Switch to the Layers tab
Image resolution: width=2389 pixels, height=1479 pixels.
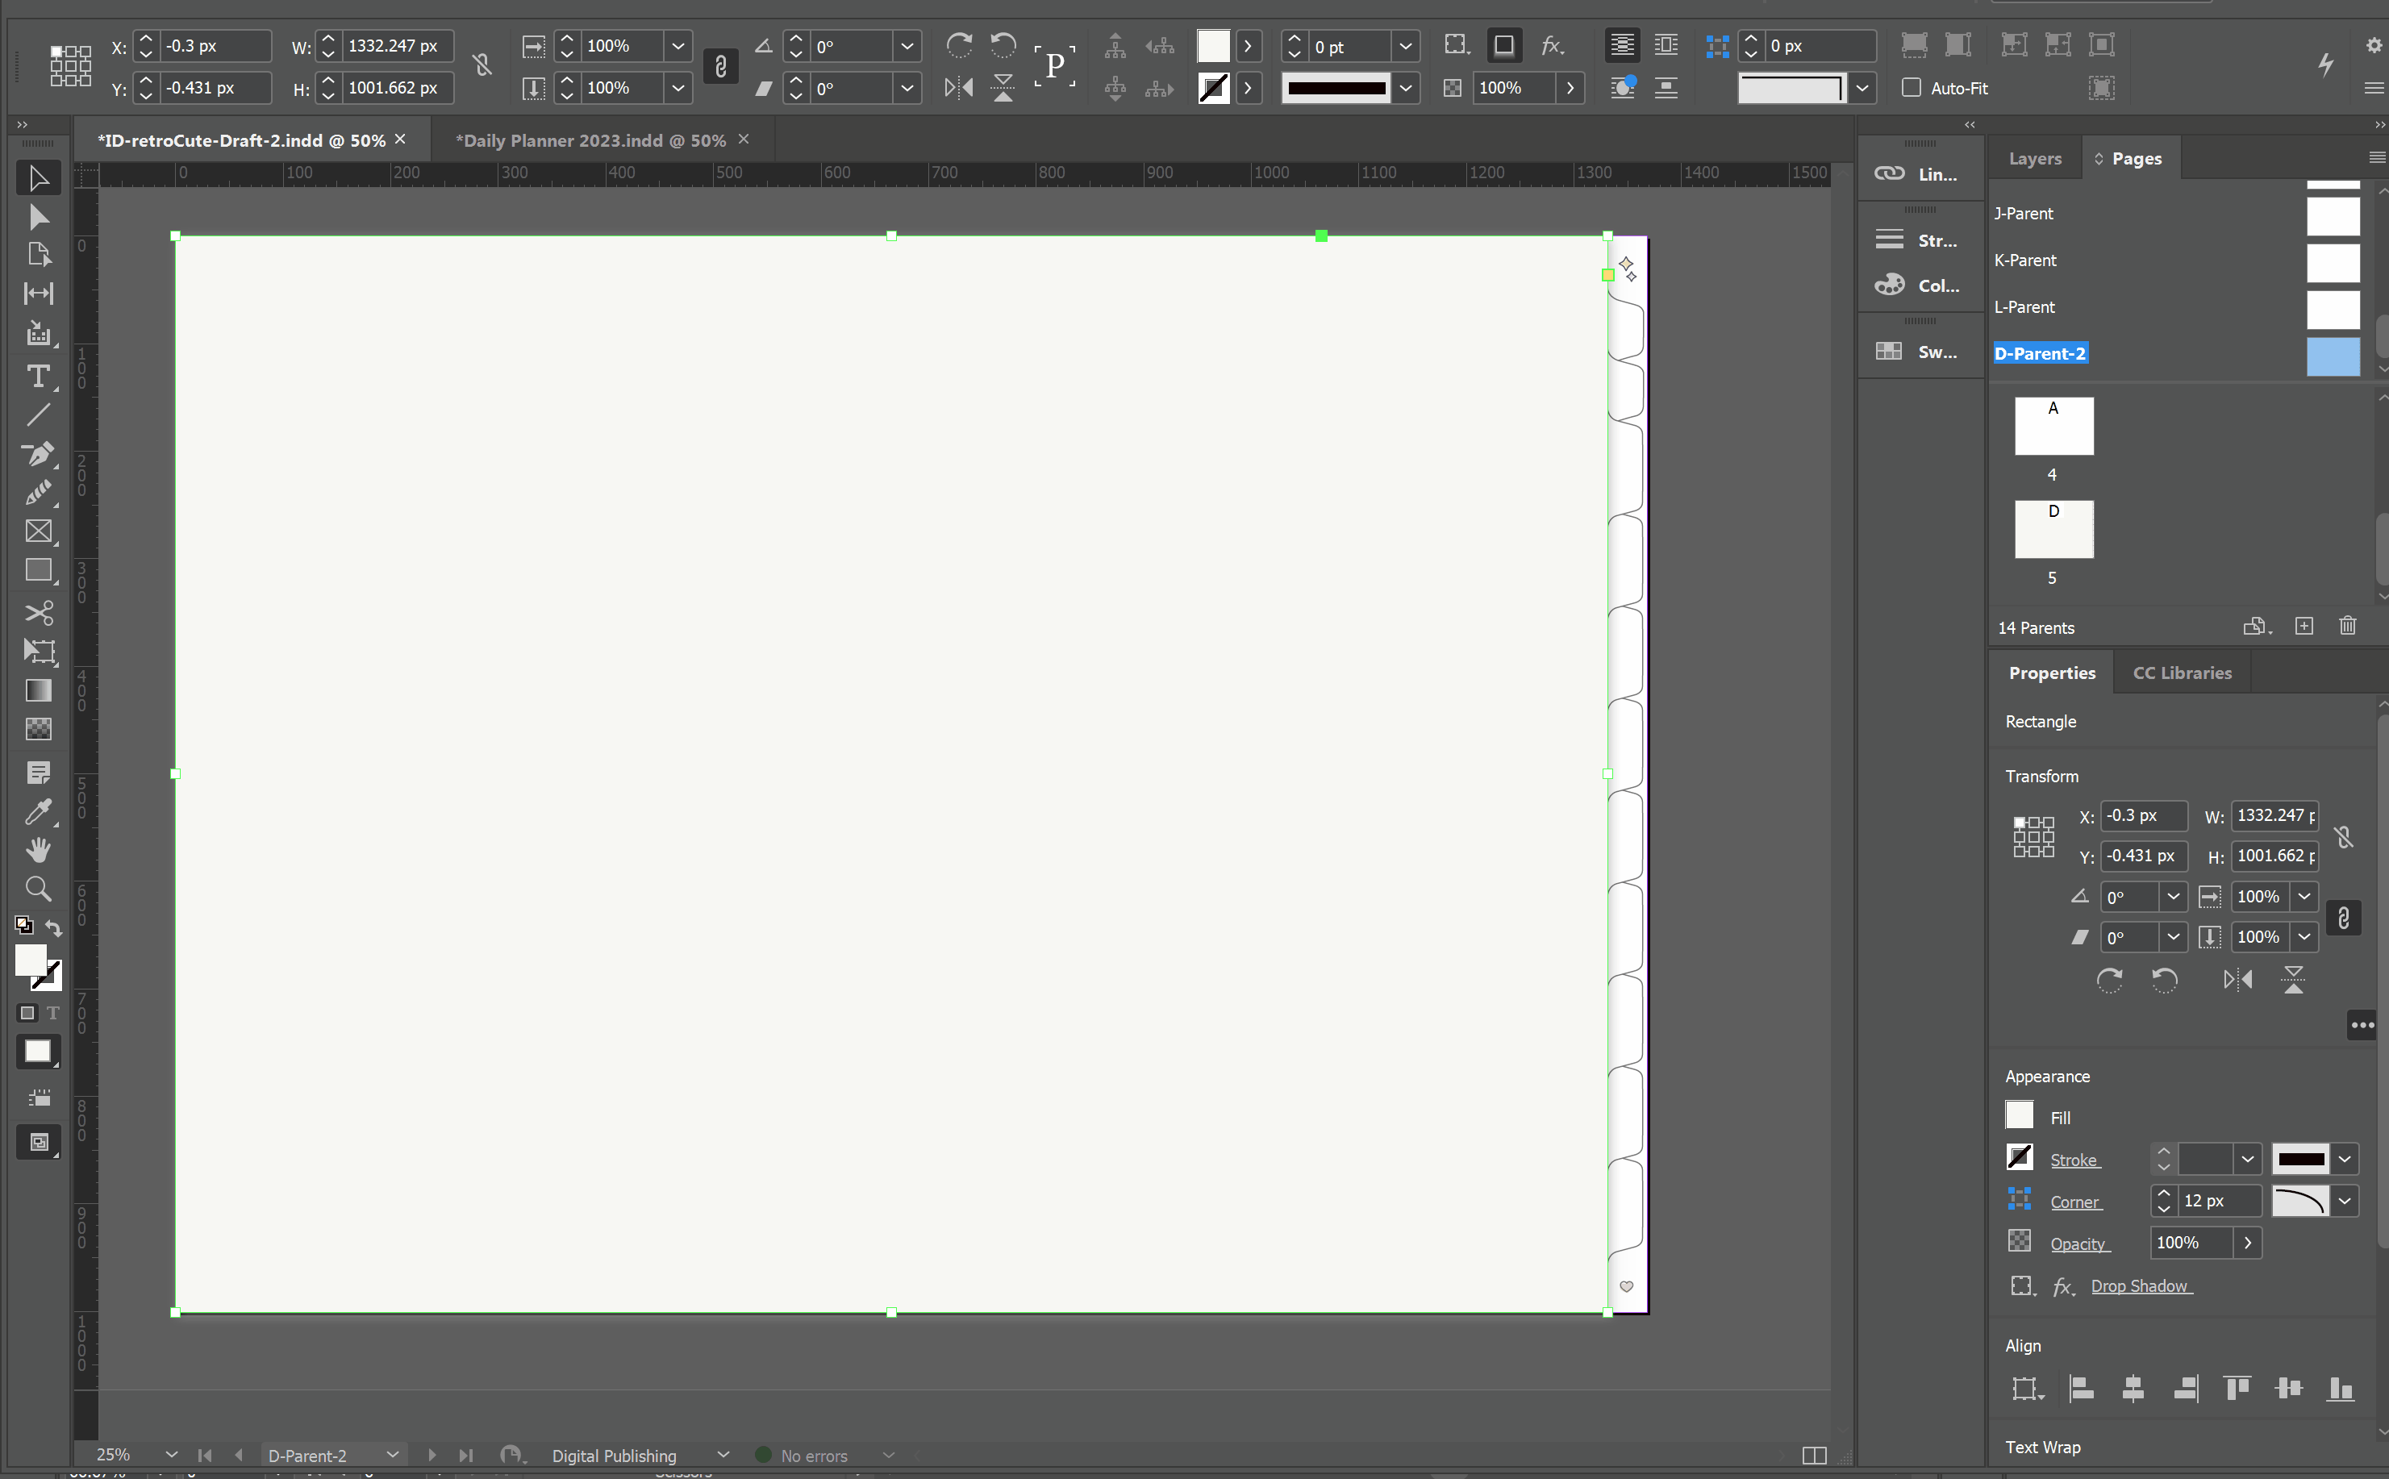(2034, 158)
